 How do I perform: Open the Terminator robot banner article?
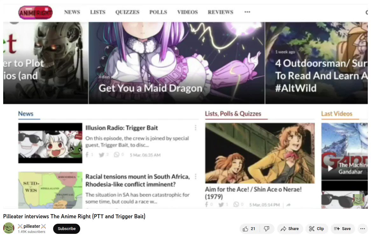tap(45, 63)
